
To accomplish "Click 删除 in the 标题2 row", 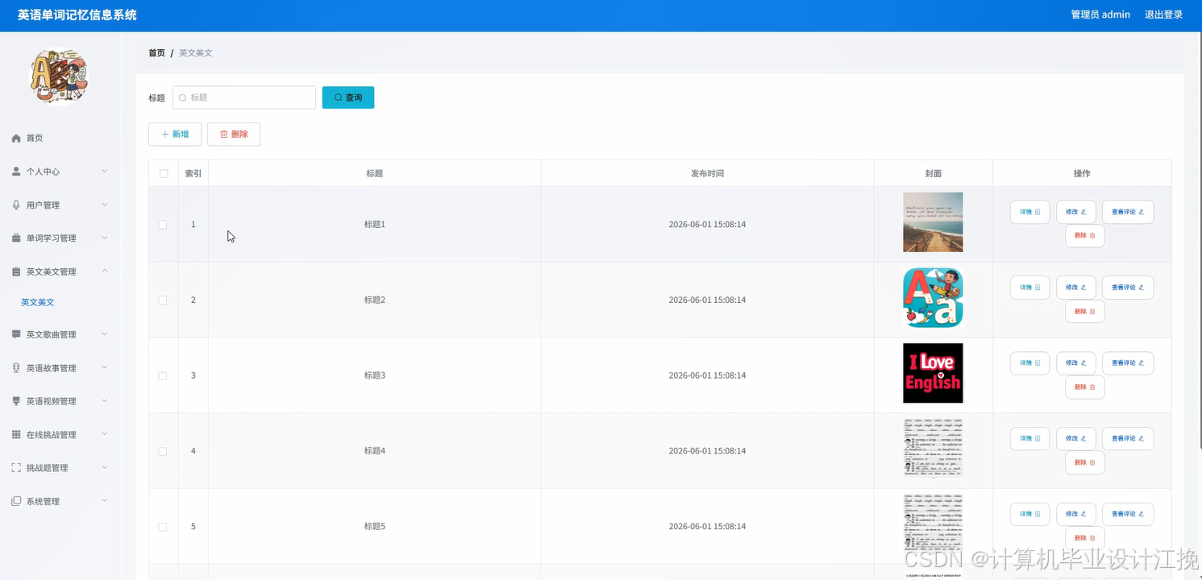I will coord(1084,312).
